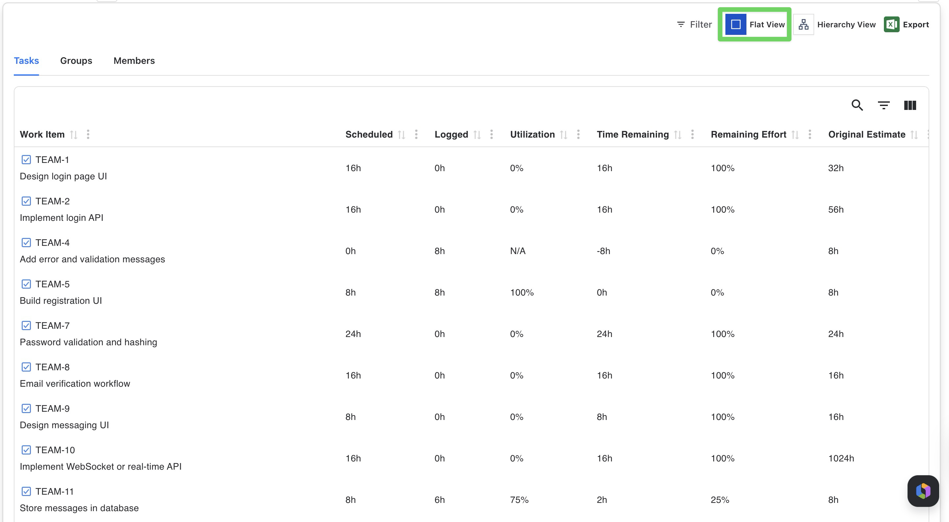Open Time Remaining column options menu
Screen dimensions: 949x522
point(692,134)
